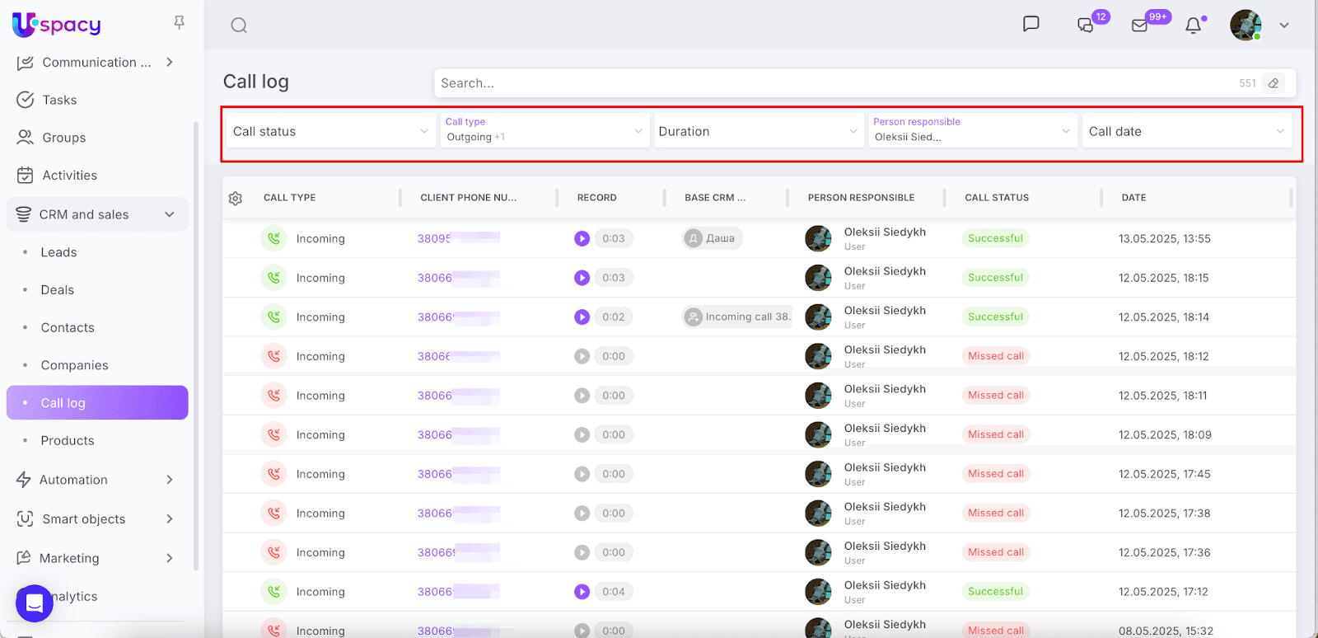Click the magnifier search icon in top bar
The image size is (1318, 638).
(x=239, y=26)
